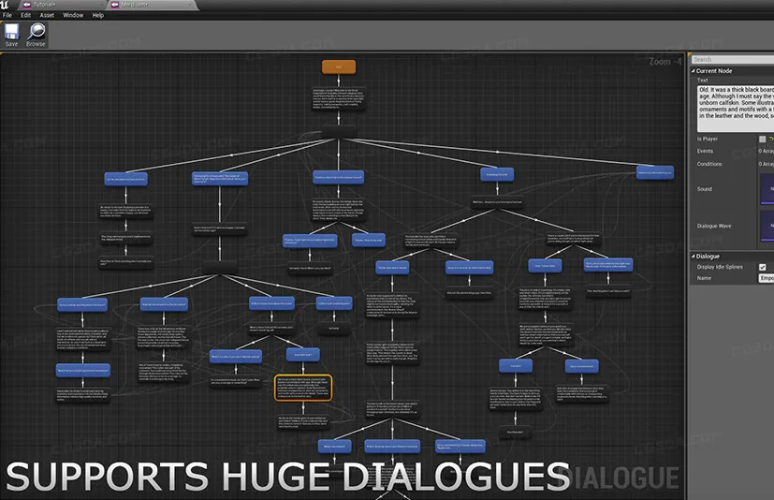Open the Help menu

click(x=97, y=15)
